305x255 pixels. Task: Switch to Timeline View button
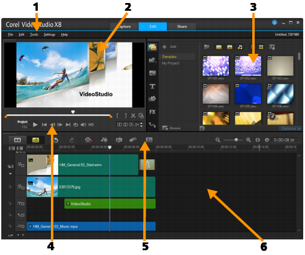pyautogui.click(x=35, y=140)
